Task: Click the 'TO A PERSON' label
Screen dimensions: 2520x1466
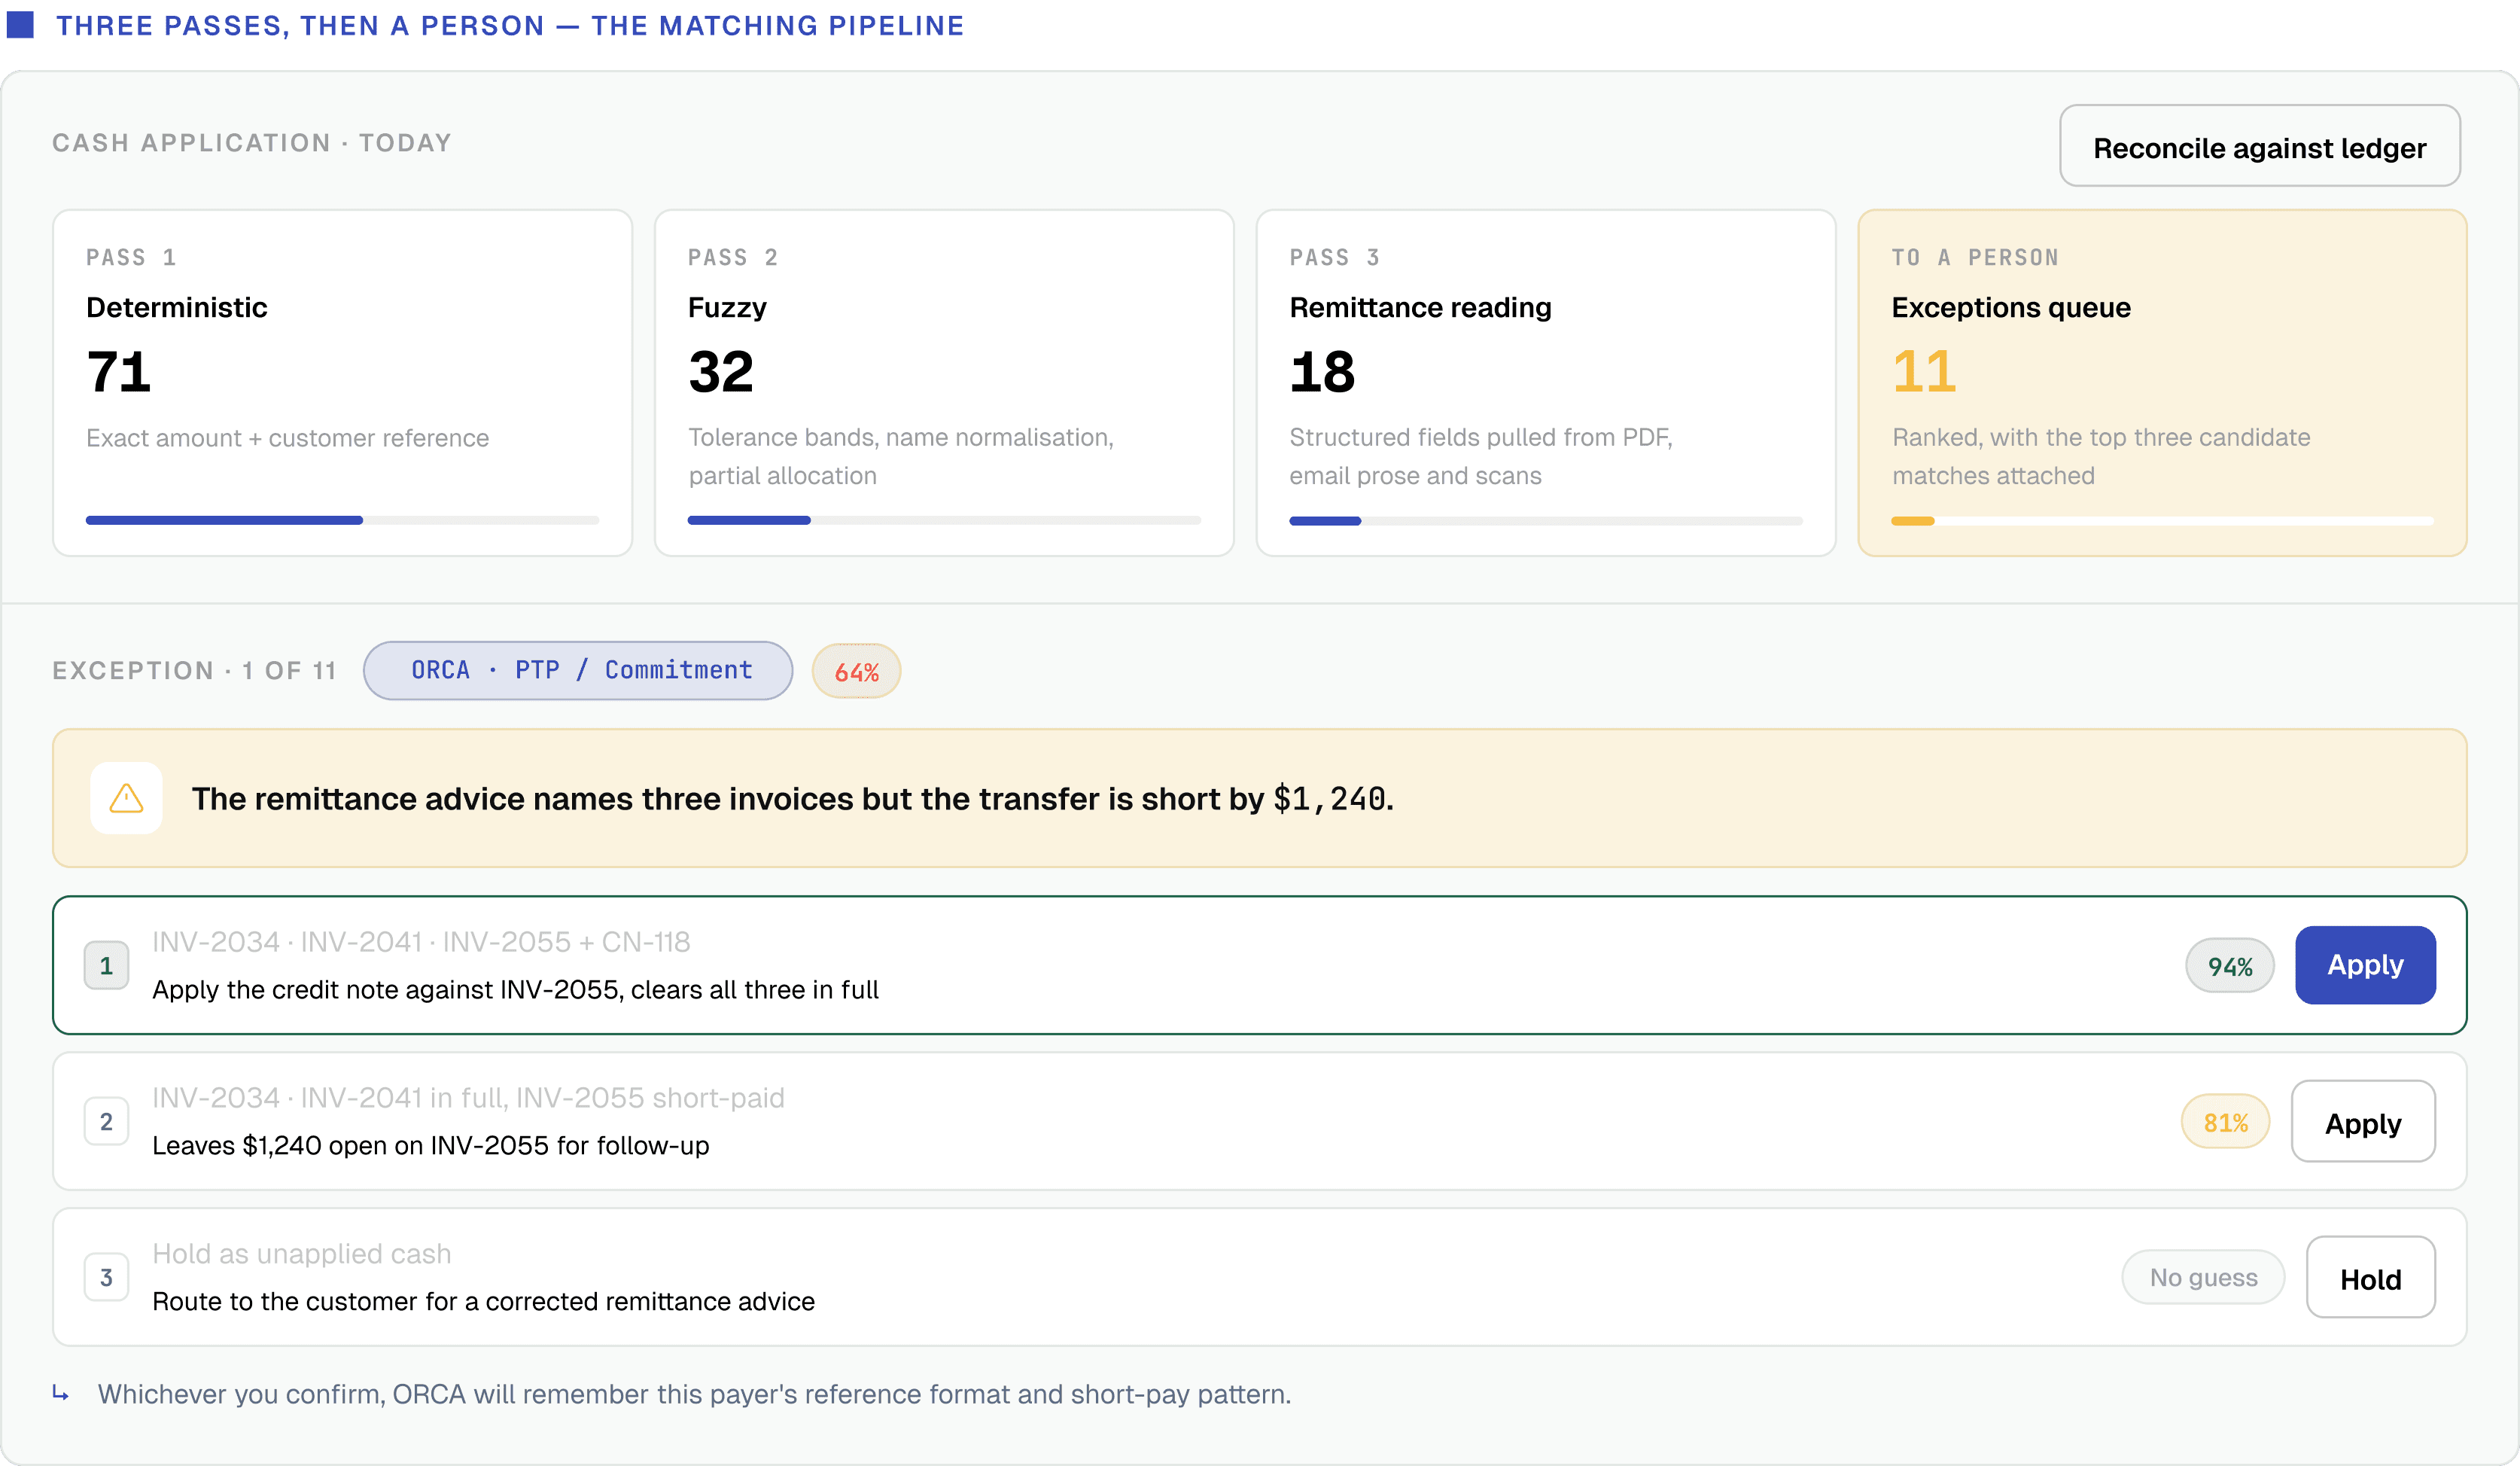Action: click(1975, 258)
